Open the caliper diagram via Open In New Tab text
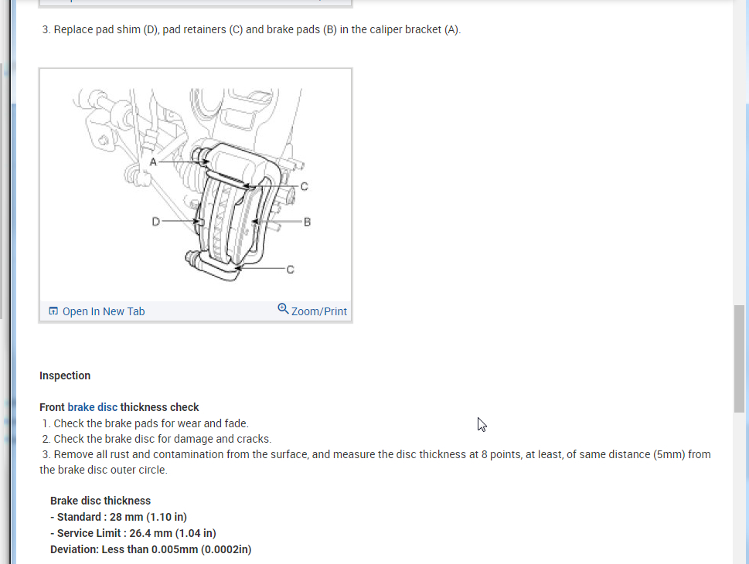Viewport: 749px width, 564px height. (103, 311)
